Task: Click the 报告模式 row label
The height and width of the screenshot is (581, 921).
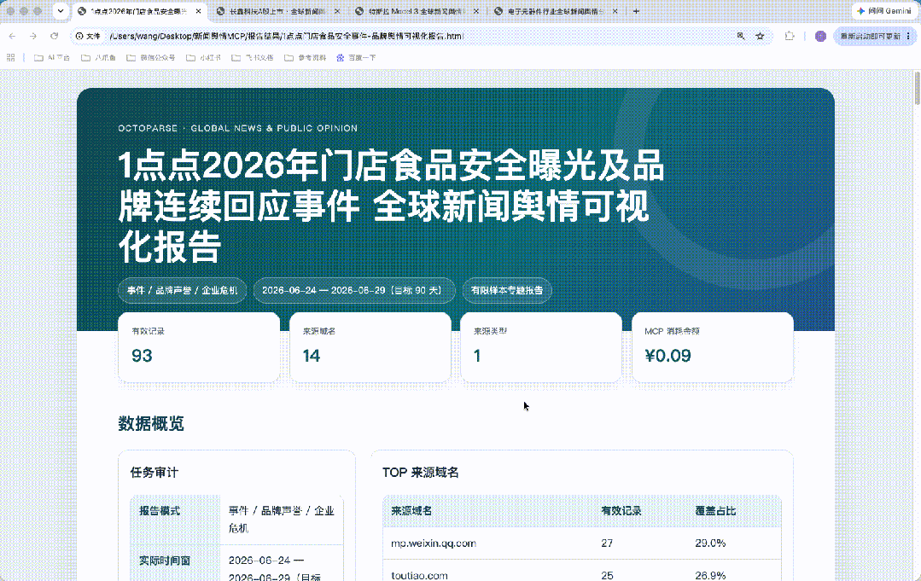Action: point(159,511)
